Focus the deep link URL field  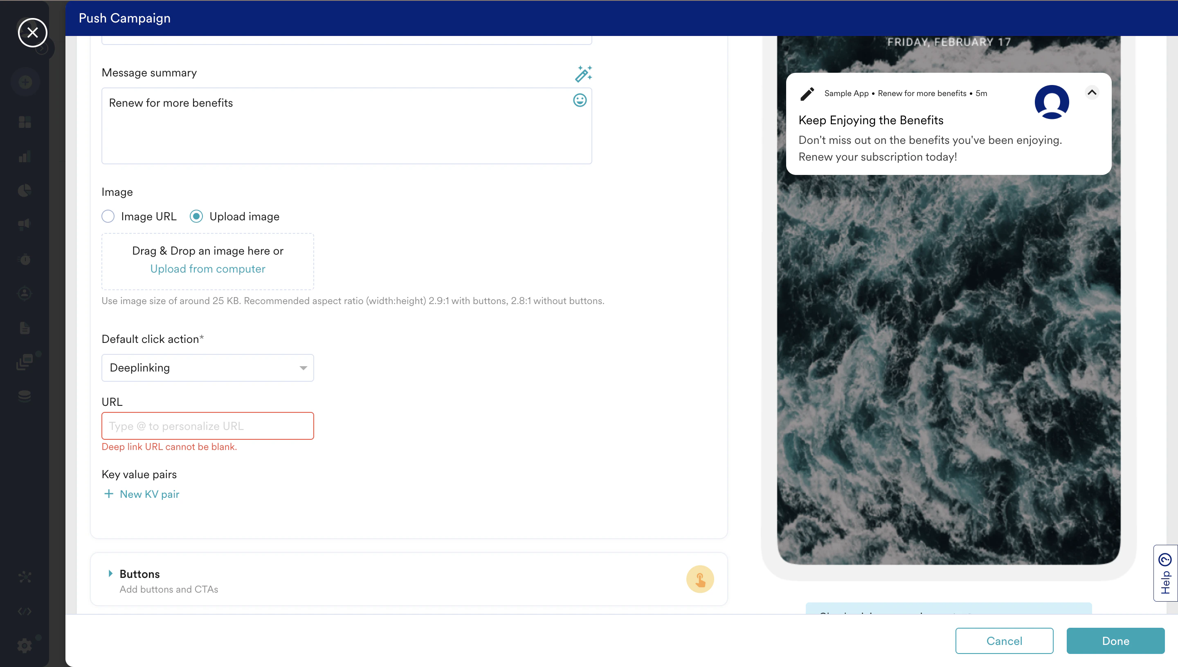[x=208, y=426]
